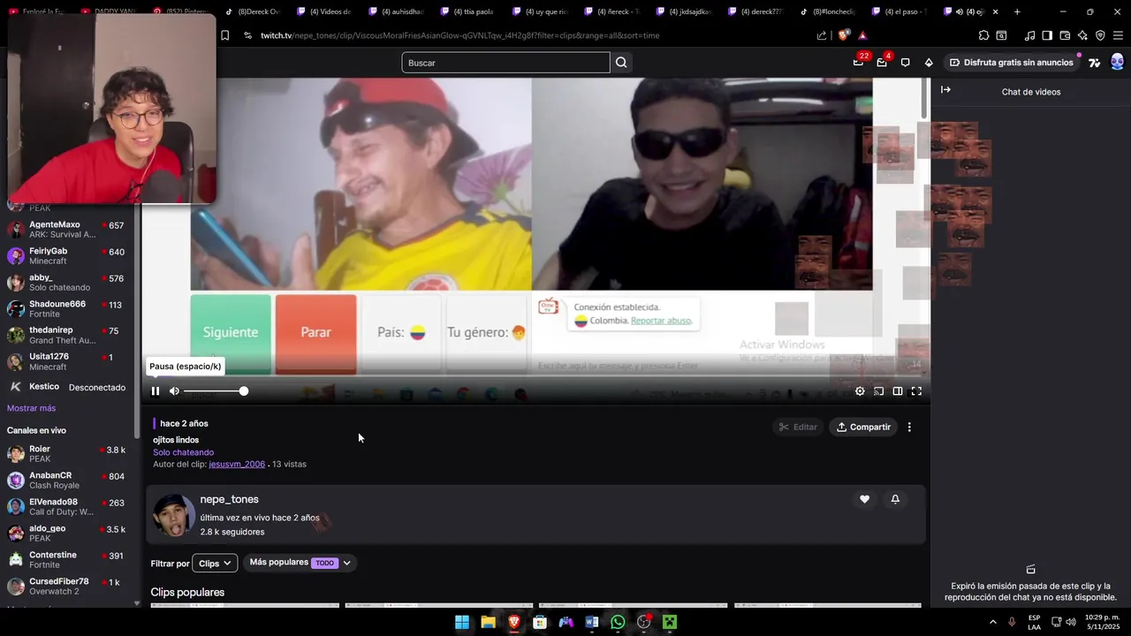Adjust the clip volume slider
Screen dimensions: 1131x636
point(215,391)
